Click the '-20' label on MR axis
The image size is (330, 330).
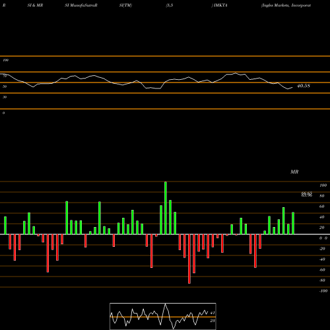[322, 249]
